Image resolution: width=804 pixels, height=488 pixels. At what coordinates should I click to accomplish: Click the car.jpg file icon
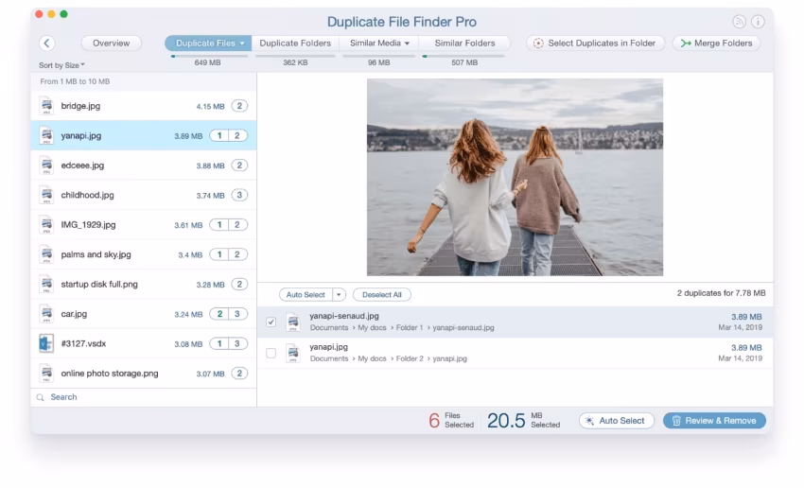point(46,314)
